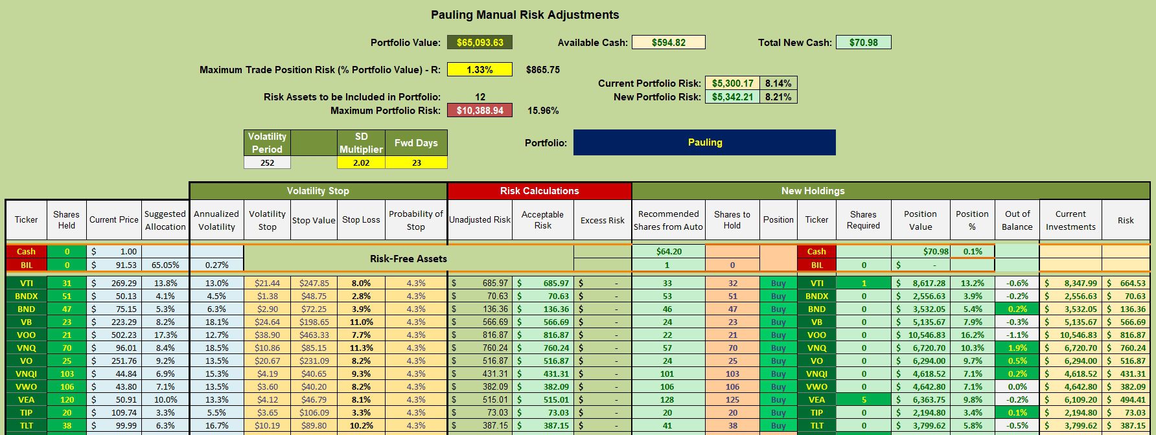Select the Maximum Portfolio Risk value $10,388.94

pyautogui.click(x=480, y=111)
